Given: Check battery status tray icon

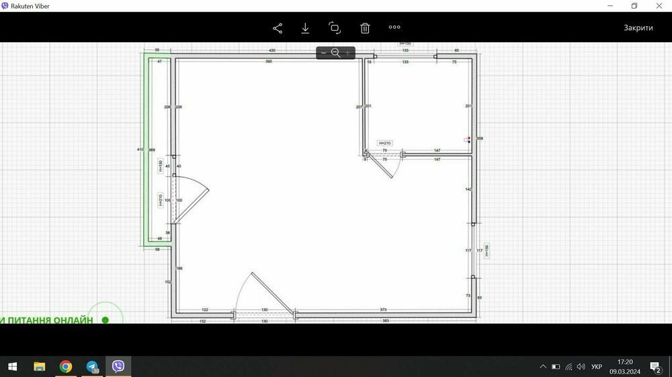Looking at the screenshot, I should [x=556, y=367].
